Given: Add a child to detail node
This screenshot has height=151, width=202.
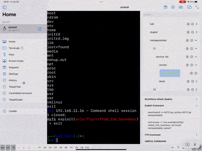Looking at the screenshot, I should tap(188, 81).
